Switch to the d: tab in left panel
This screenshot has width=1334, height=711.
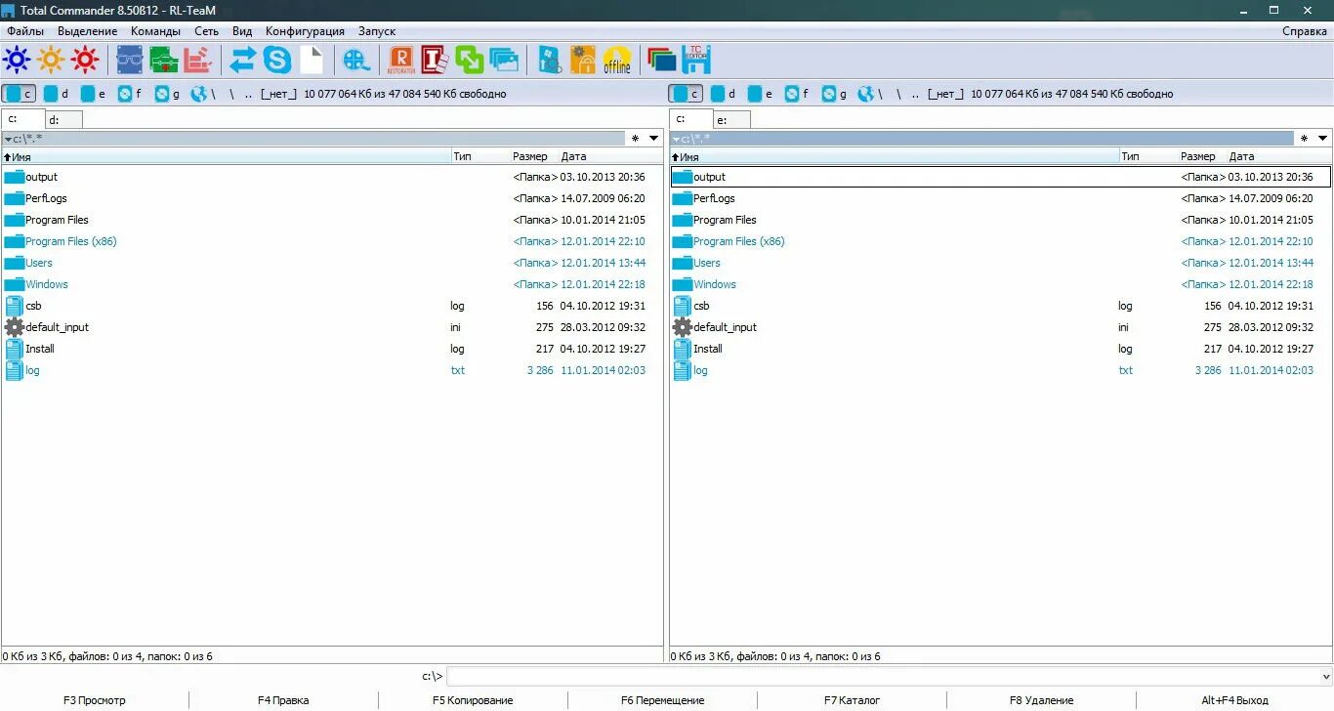63,120
